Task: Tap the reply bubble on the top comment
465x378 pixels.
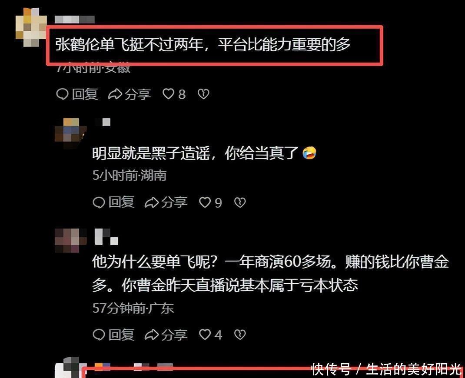Action: pyautogui.click(x=77, y=94)
